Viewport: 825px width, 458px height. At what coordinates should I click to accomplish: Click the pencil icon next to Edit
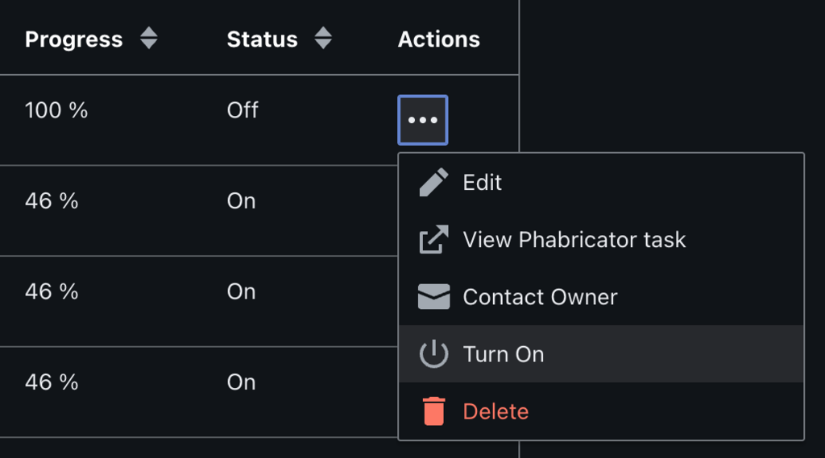(x=433, y=183)
